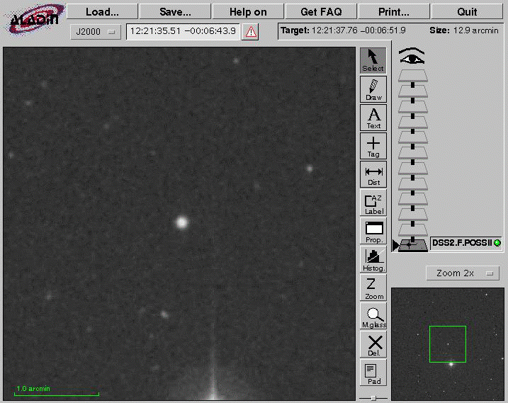
Task: Click the Del. delete tool
Action: pyautogui.click(x=373, y=344)
